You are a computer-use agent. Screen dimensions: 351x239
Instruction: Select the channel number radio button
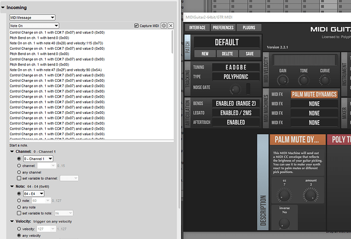(19, 166)
